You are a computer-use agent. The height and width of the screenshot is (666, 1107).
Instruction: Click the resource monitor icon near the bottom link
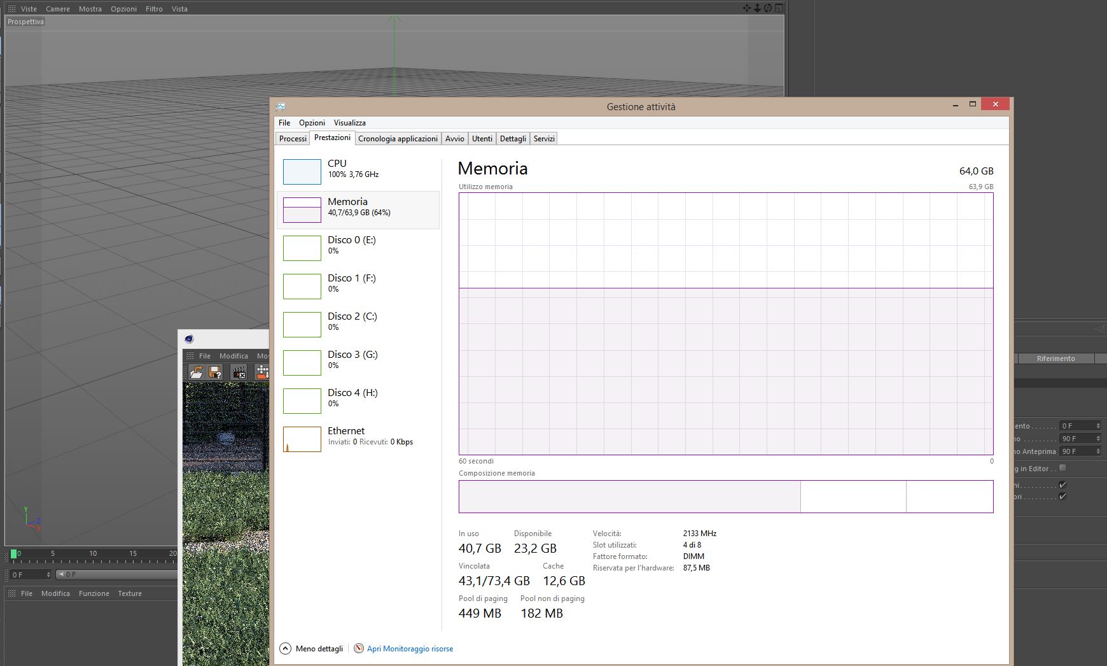[x=359, y=648]
